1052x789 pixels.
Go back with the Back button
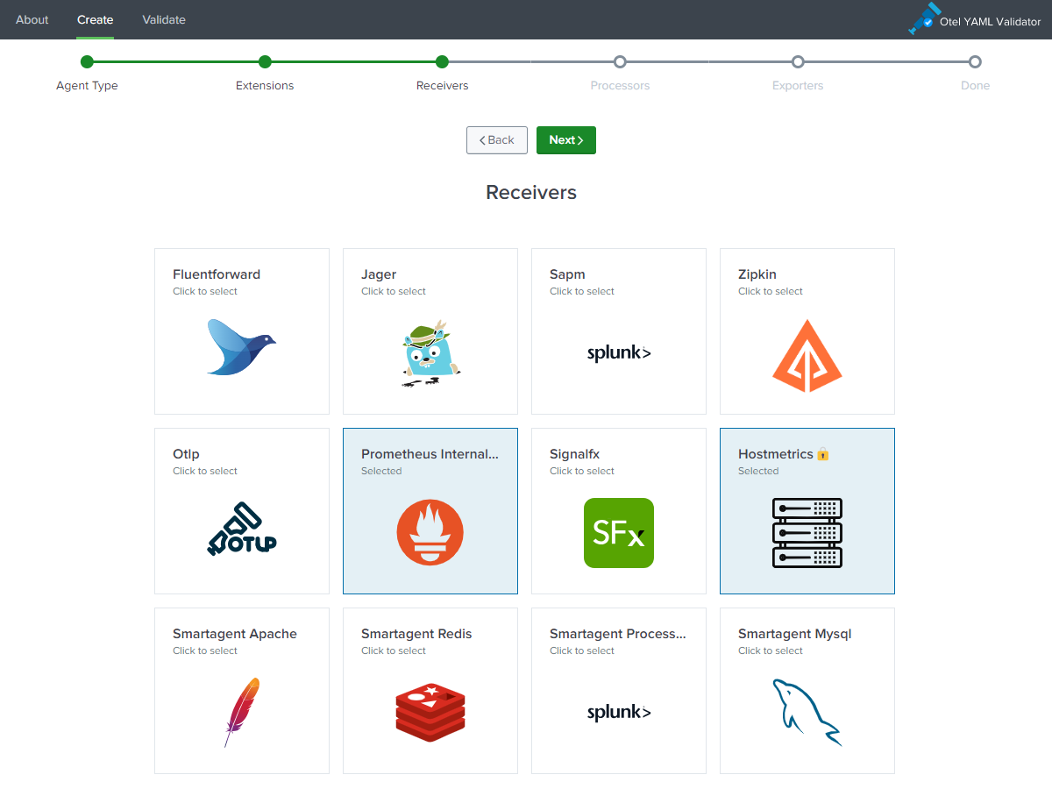pyautogui.click(x=497, y=140)
